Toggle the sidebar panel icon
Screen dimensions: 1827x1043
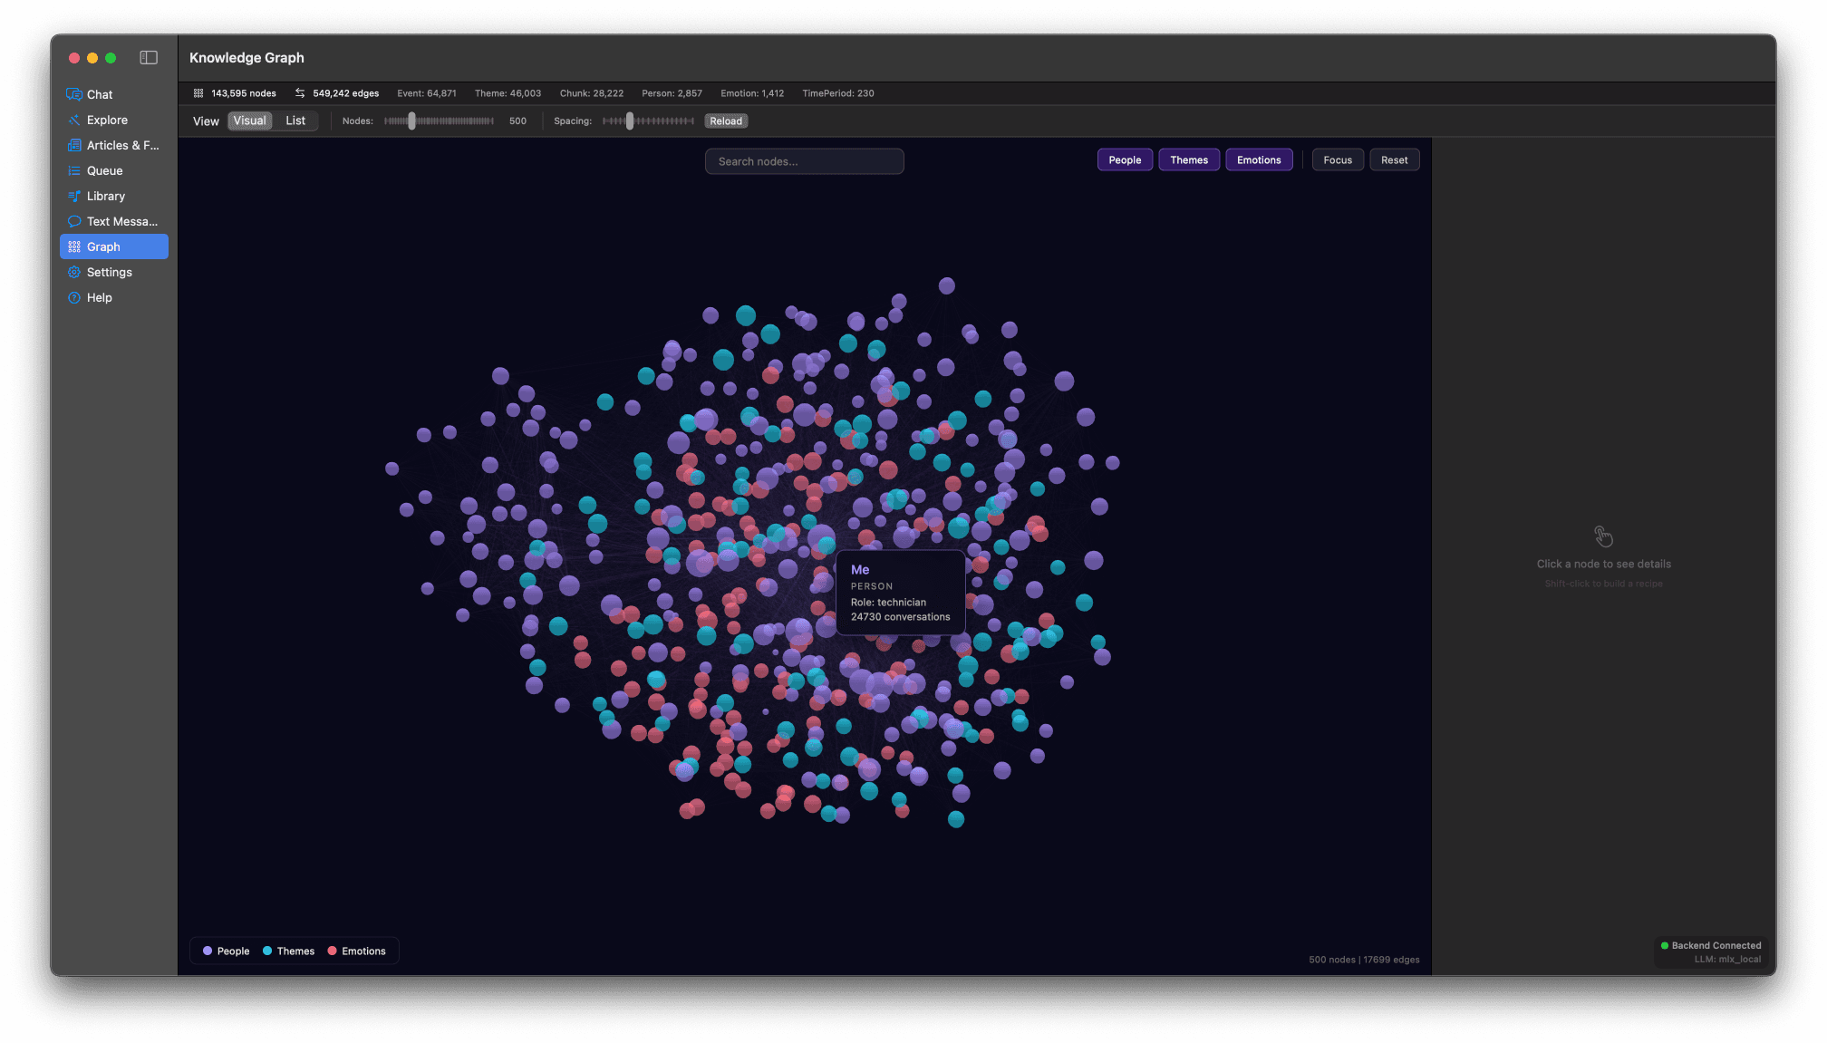point(149,58)
